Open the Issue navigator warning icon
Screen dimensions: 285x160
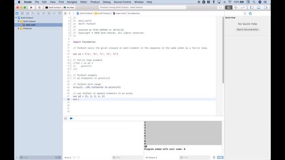(38, 13)
